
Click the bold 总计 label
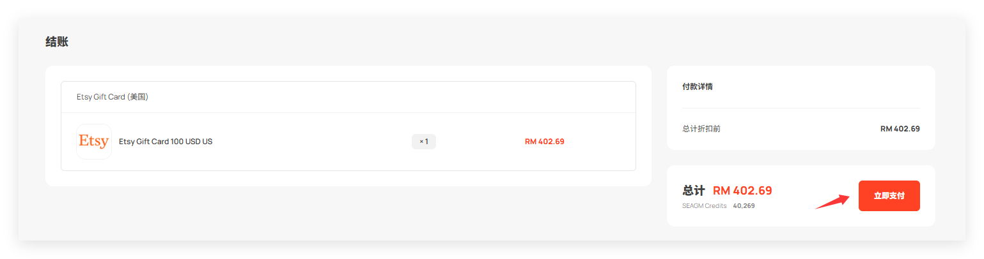pyautogui.click(x=694, y=191)
